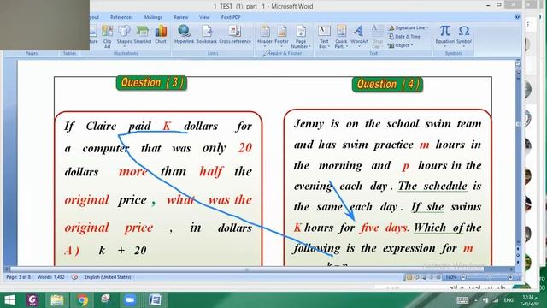
Task: Open the Foxit PDF tab
Action: point(231,17)
